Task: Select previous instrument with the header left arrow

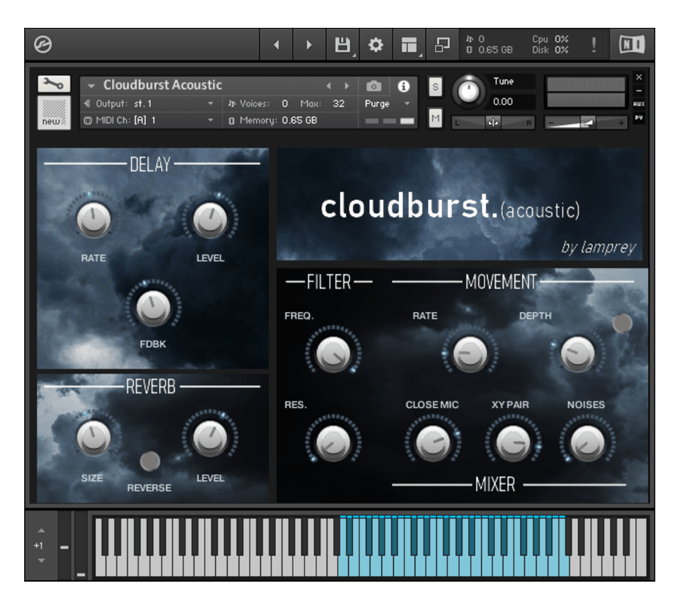Action: [329, 86]
